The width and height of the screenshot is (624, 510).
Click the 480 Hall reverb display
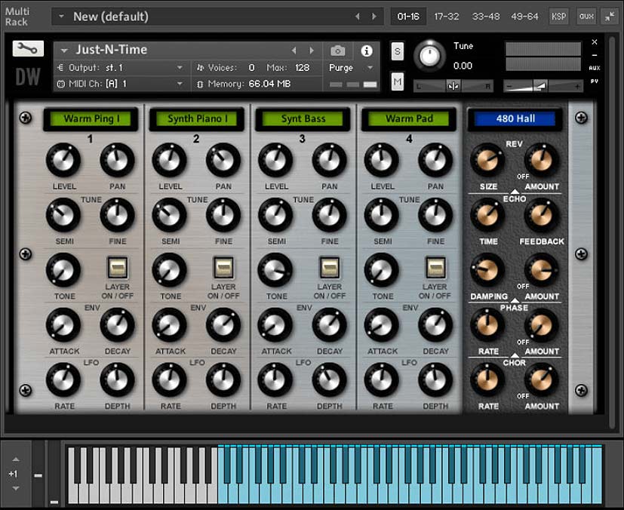click(x=515, y=118)
